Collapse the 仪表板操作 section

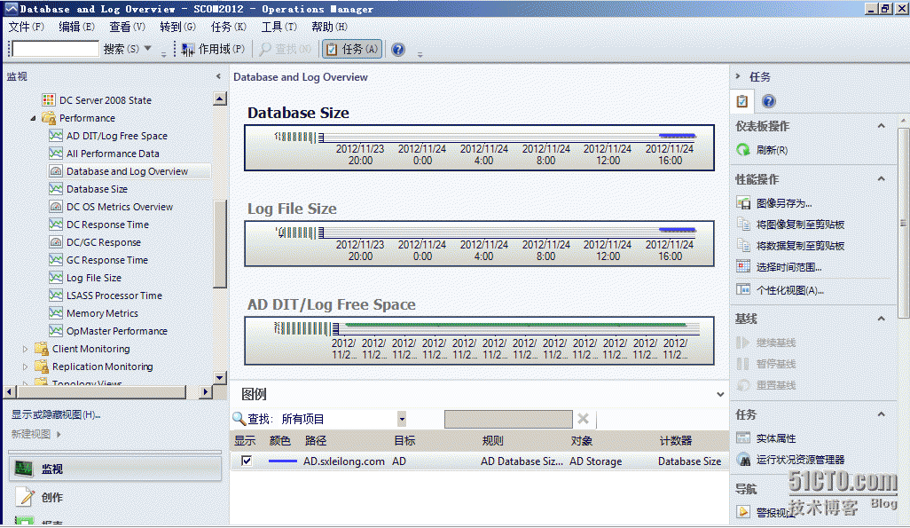(881, 126)
